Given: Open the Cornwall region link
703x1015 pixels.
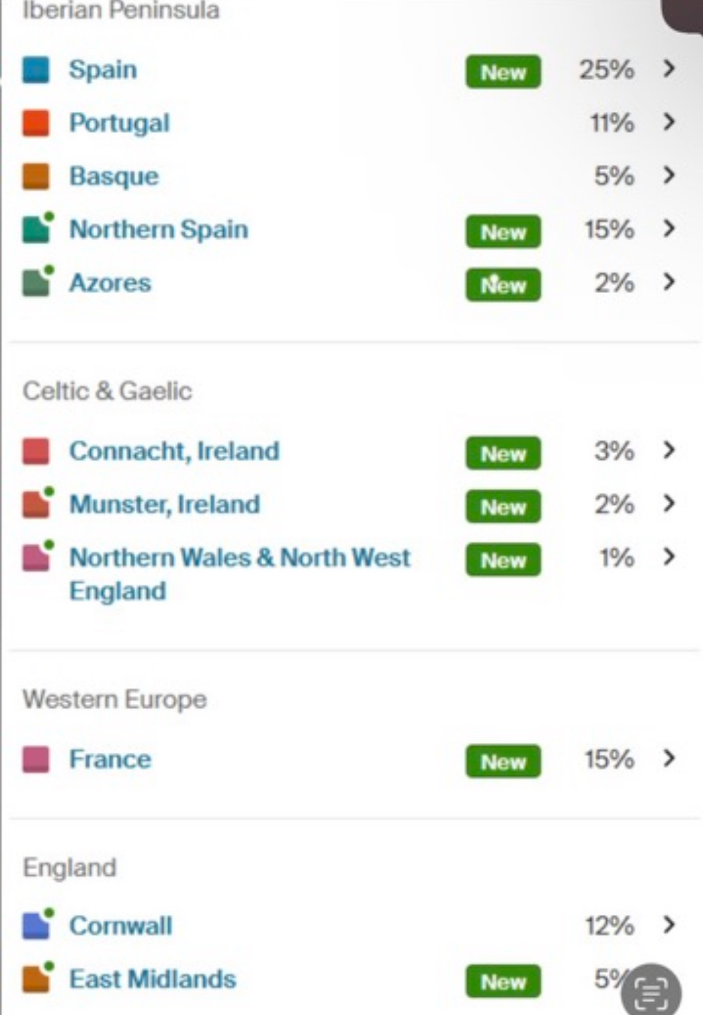Looking at the screenshot, I should [x=121, y=925].
